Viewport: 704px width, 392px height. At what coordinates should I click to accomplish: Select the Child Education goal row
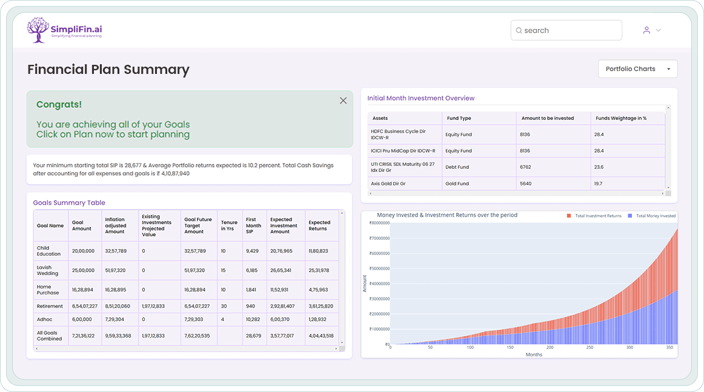coord(187,251)
